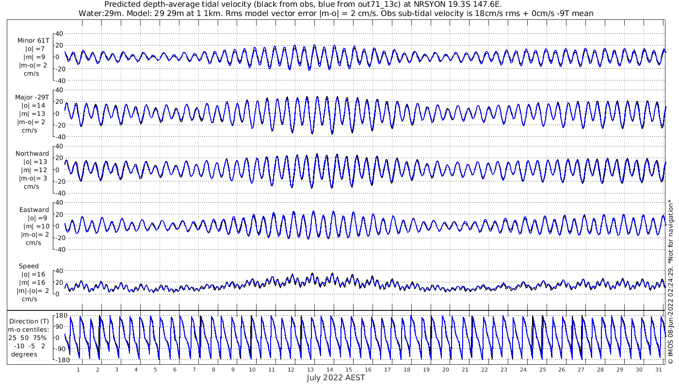Click day 23 label on the date axis
Viewport: 679px width, 388px height.
coord(504,370)
